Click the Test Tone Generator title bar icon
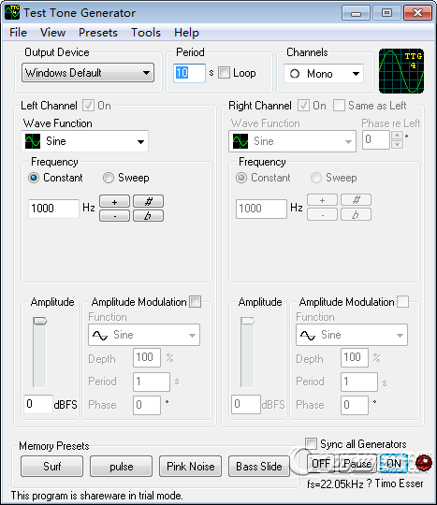 pyautogui.click(x=12, y=12)
